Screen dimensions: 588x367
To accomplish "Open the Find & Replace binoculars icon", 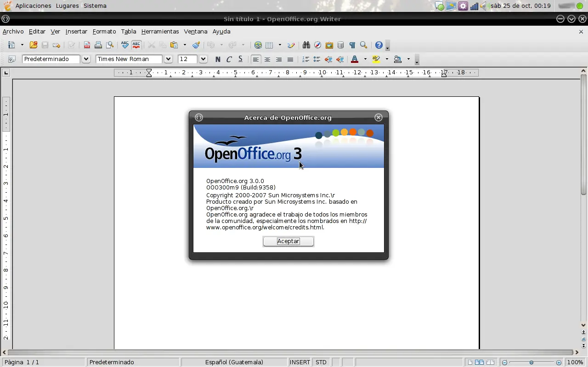I will (x=306, y=45).
